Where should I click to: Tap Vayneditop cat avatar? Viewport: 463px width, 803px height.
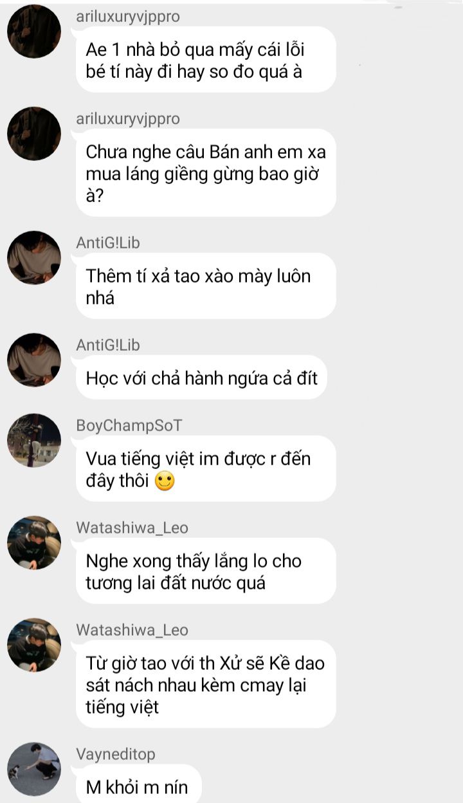tap(34, 769)
